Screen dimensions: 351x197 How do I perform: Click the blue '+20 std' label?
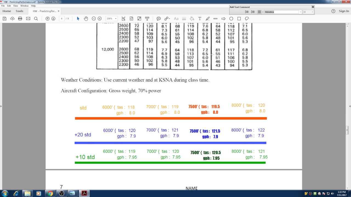point(83,135)
